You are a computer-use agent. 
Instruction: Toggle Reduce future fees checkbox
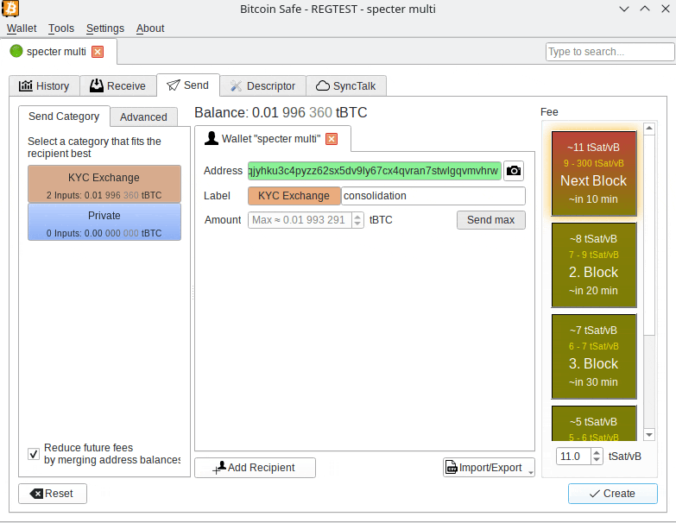click(34, 454)
